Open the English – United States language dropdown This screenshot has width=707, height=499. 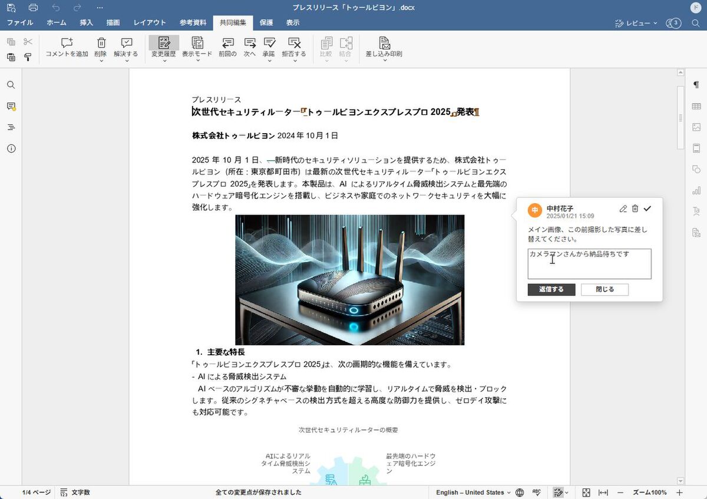473,493
